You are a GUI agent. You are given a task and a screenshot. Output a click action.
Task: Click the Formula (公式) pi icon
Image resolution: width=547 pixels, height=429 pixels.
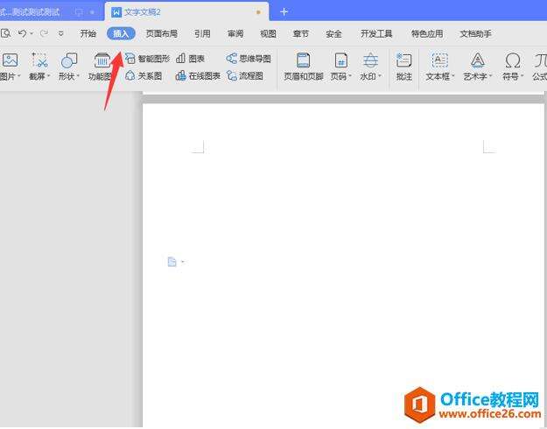540,60
